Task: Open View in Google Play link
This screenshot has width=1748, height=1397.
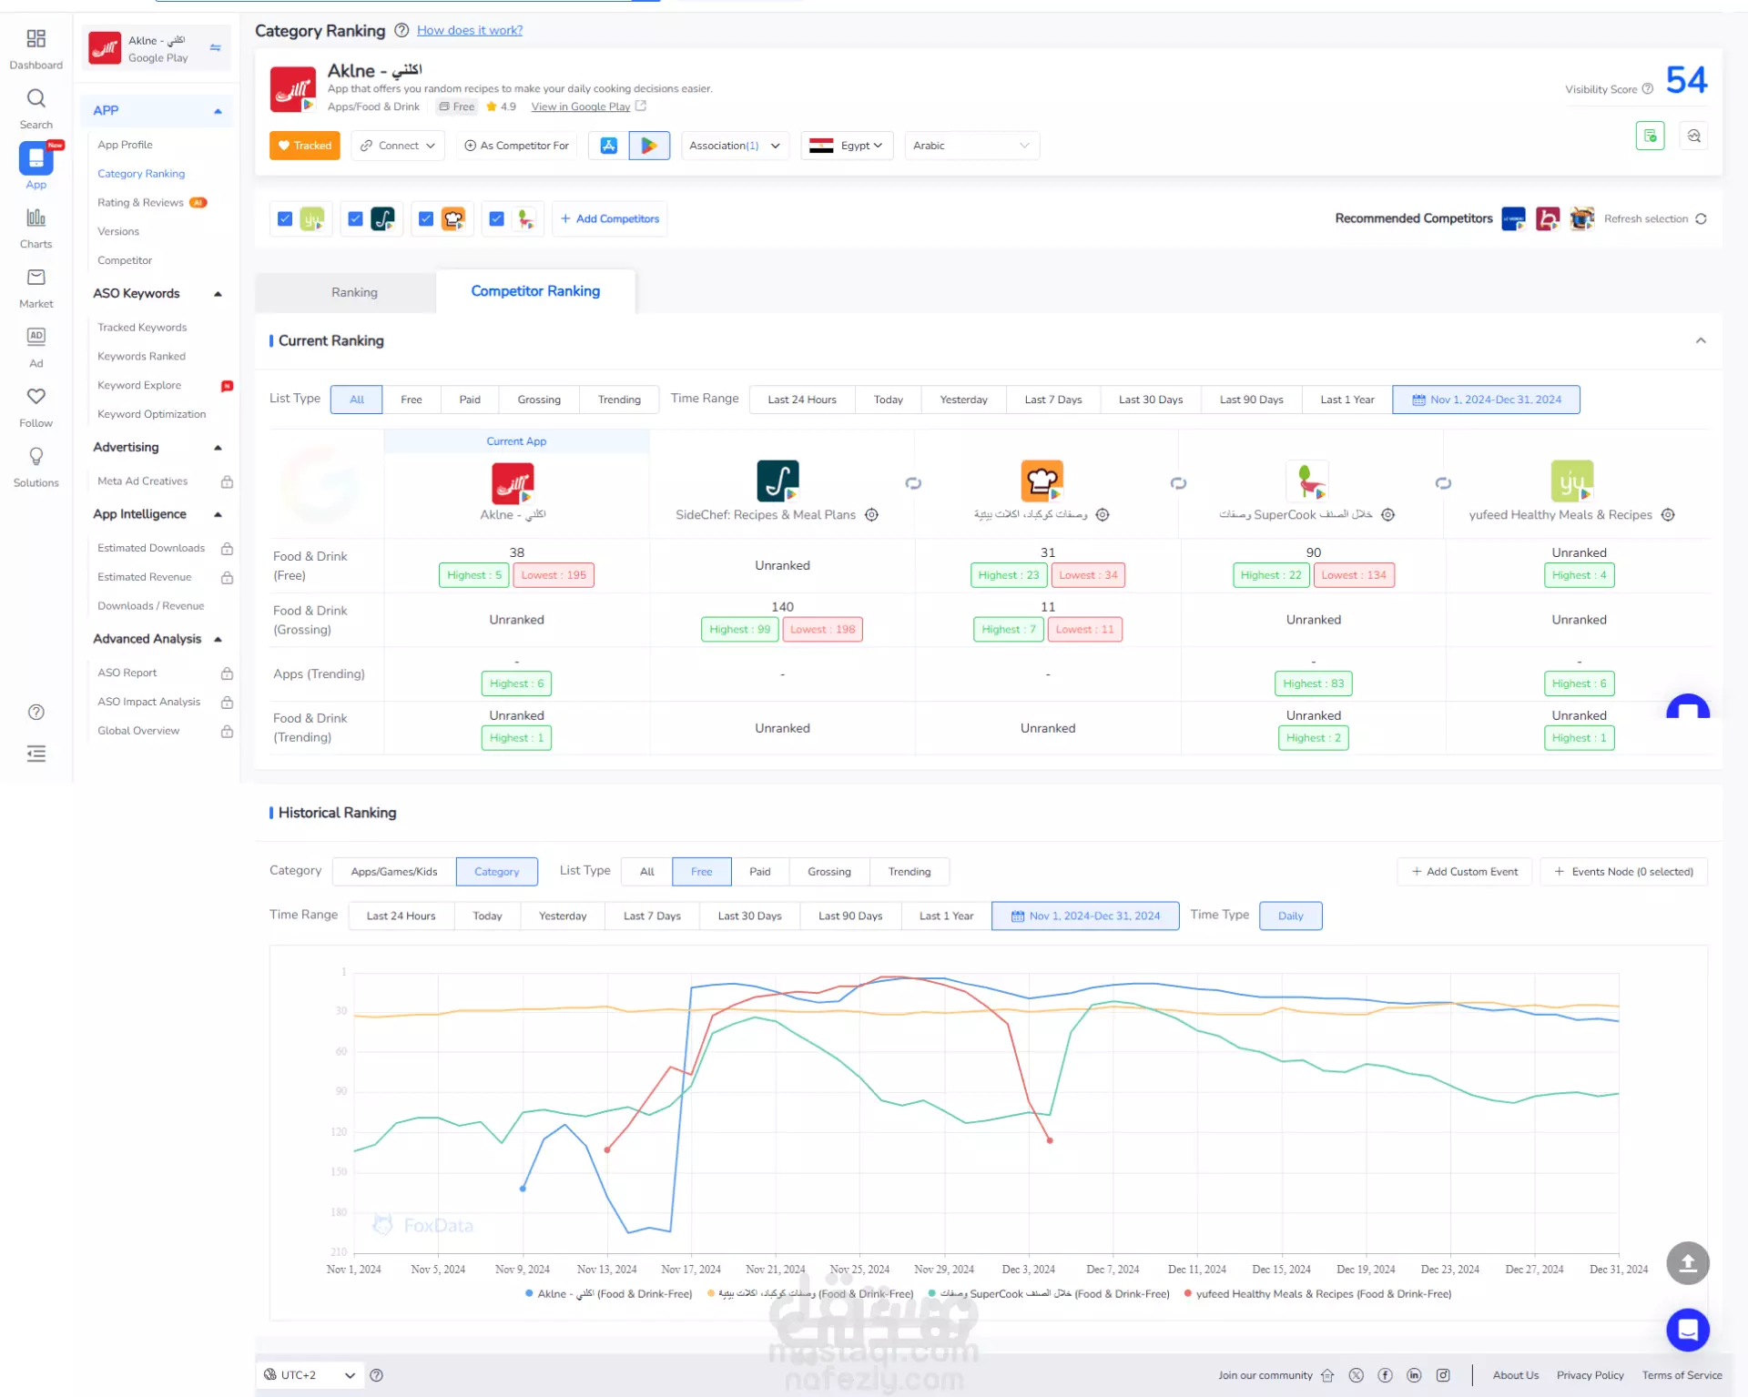Action: (580, 106)
